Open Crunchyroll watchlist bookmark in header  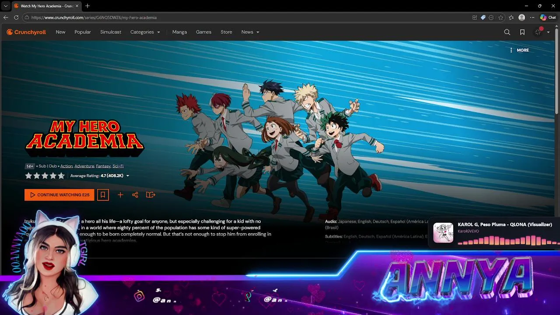click(522, 32)
